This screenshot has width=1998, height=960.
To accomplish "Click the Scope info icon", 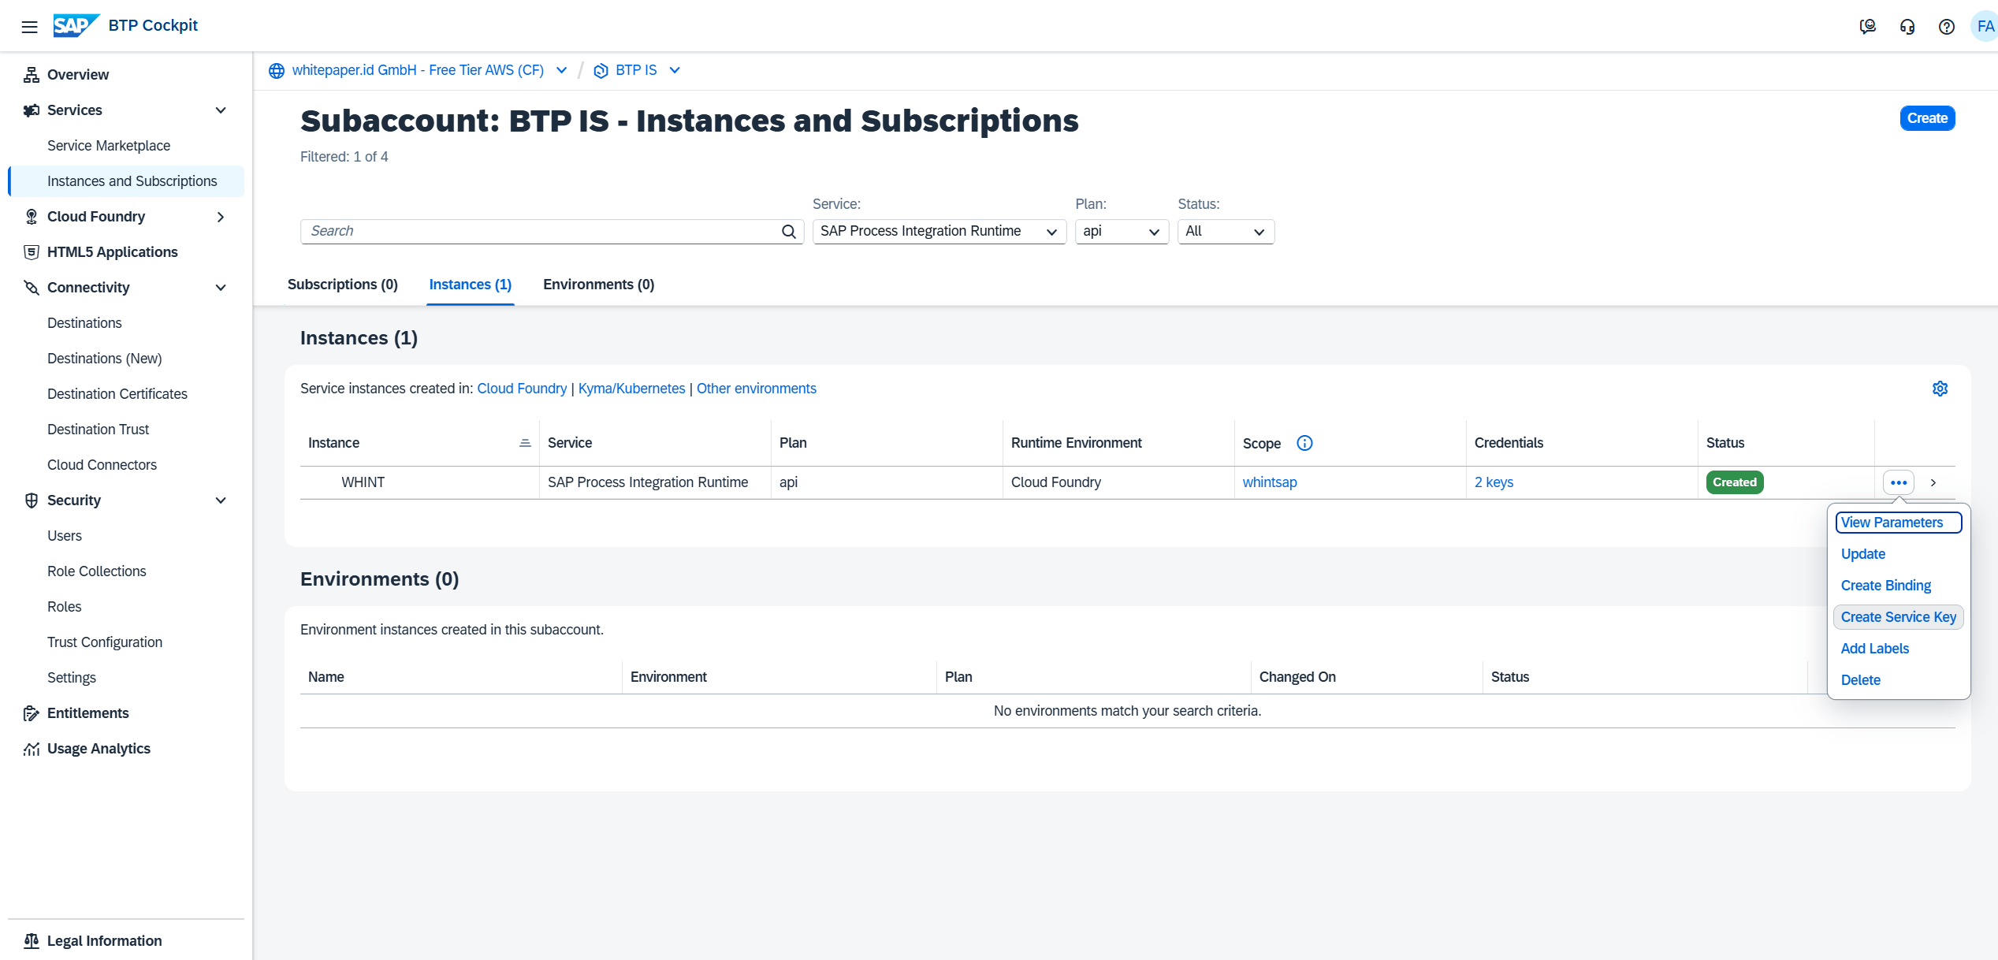I will tap(1304, 443).
